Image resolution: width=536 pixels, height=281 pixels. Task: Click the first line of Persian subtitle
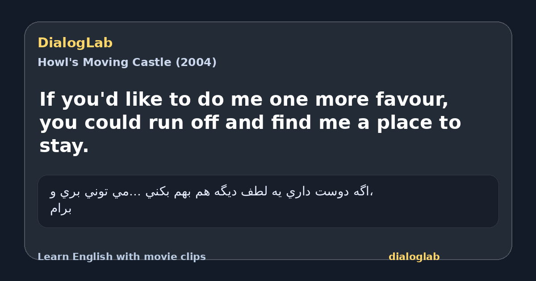pos(212,192)
